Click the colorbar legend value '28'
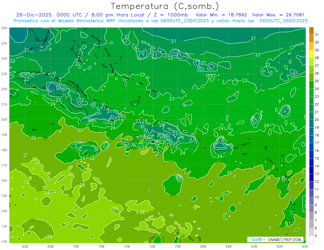324x250 pixels. [317, 58]
